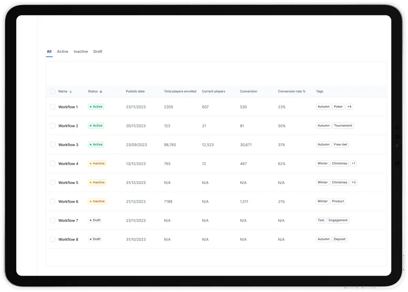Click the Tournament tag on Workflow 2

pyautogui.click(x=343, y=126)
